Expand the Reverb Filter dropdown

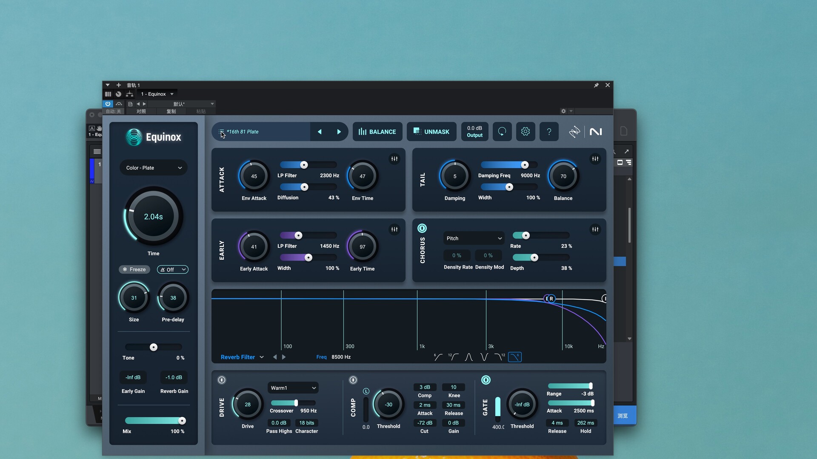[x=242, y=357]
